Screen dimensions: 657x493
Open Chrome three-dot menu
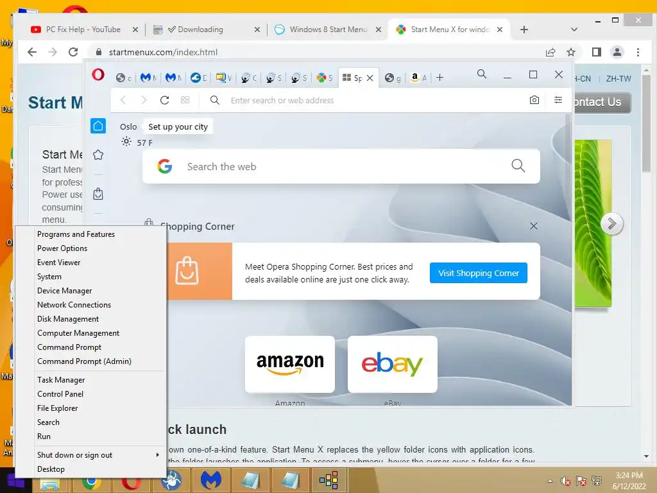pos(638,52)
